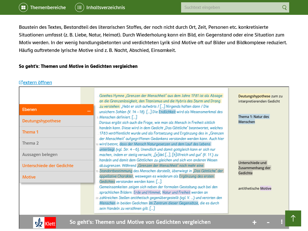Toggle the Unterschiede der Gedichte layer
The width and height of the screenshot is (308, 231).
[x=56, y=166]
